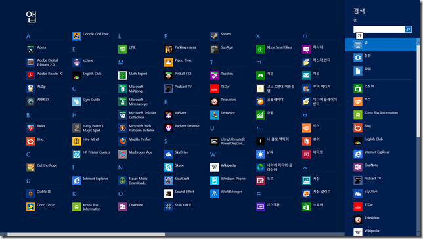Open the 비디오 video app icon
This screenshot has width=423, height=239.
(x=307, y=154)
